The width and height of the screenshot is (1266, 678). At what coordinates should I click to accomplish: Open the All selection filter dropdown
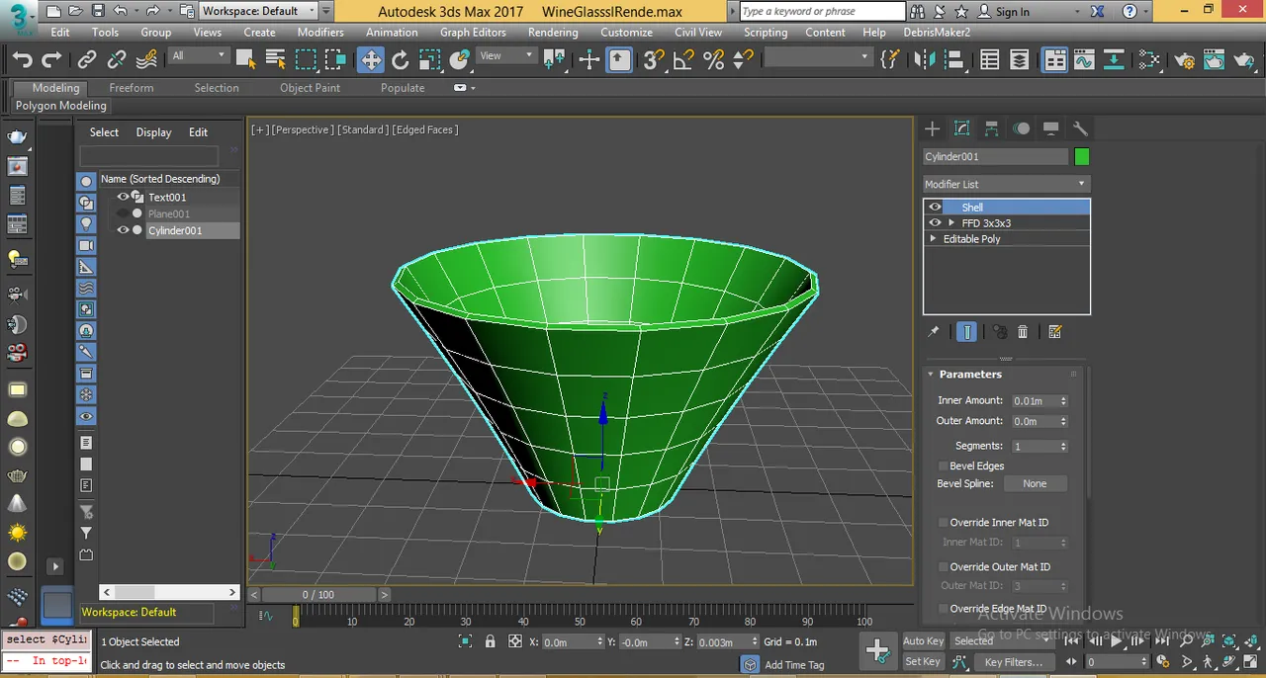(199, 56)
